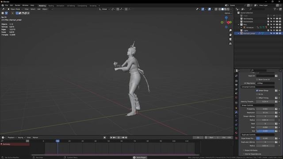283x159 pixels.
Task: Enable the Offset Timing checkbox
Action: (257, 98)
